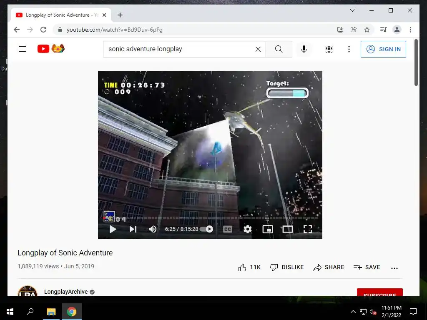Viewport: 427px width, 320px height.
Task: View site info via lock icon
Action: 60,30
